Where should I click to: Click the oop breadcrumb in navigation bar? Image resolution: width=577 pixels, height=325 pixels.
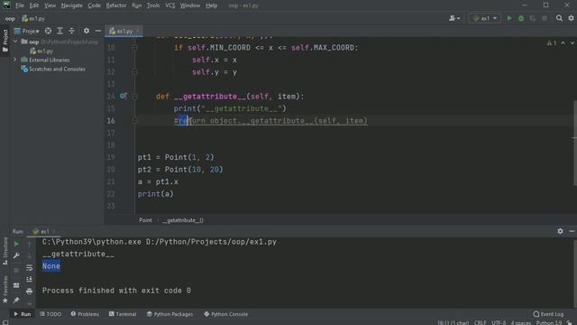10,18
